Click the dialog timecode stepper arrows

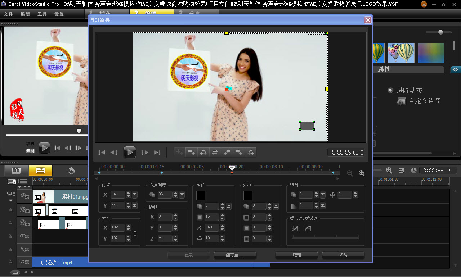pyautogui.click(x=362, y=153)
